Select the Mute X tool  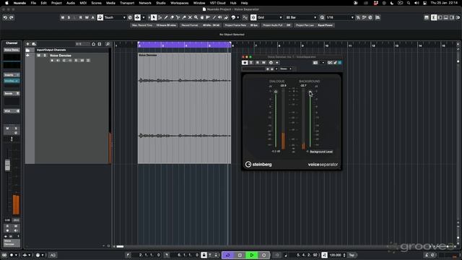point(190,17)
